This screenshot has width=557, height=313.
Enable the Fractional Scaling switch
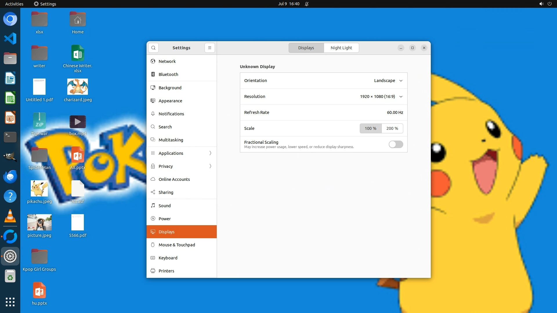click(396, 144)
